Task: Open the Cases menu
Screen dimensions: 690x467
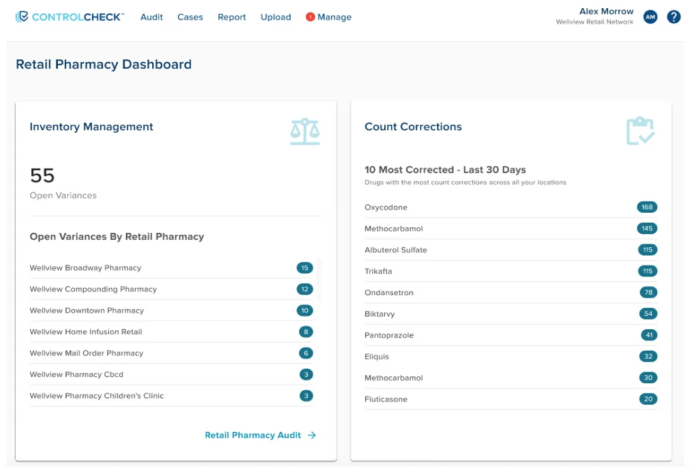Action: (x=190, y=17)
